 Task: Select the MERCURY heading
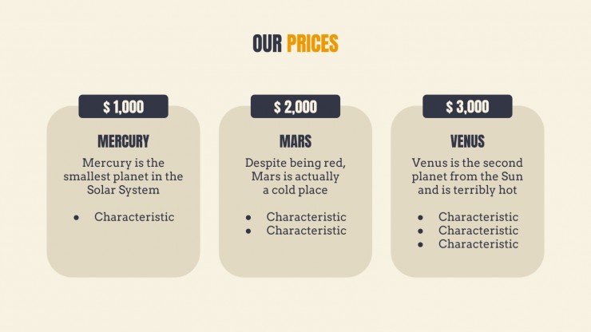[123, 141]
